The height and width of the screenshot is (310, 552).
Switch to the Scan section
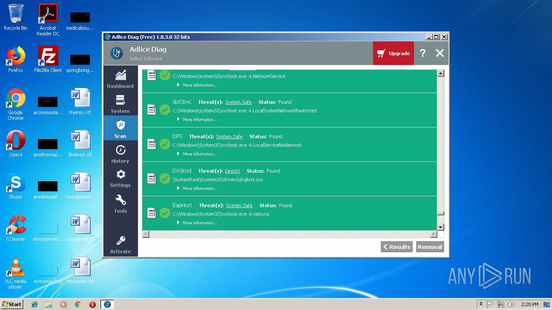pos(120,128)
